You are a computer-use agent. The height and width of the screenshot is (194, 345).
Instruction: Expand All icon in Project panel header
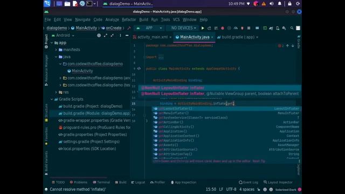click(106, 36)
